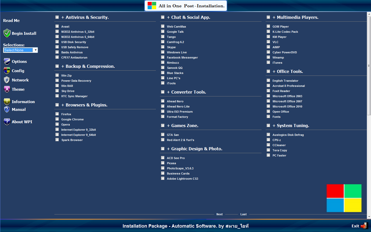Expand the Converter Tools category

point(186,92)
